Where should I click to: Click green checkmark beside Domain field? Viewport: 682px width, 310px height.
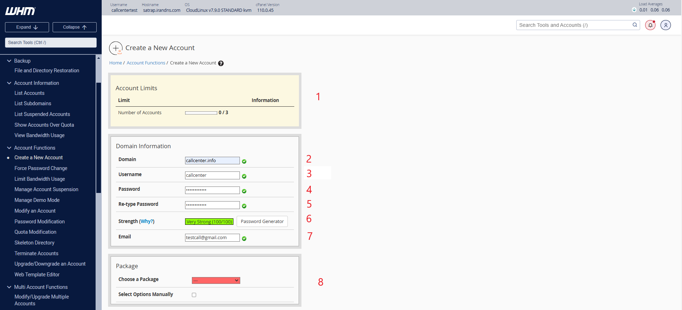pos(244,161)
